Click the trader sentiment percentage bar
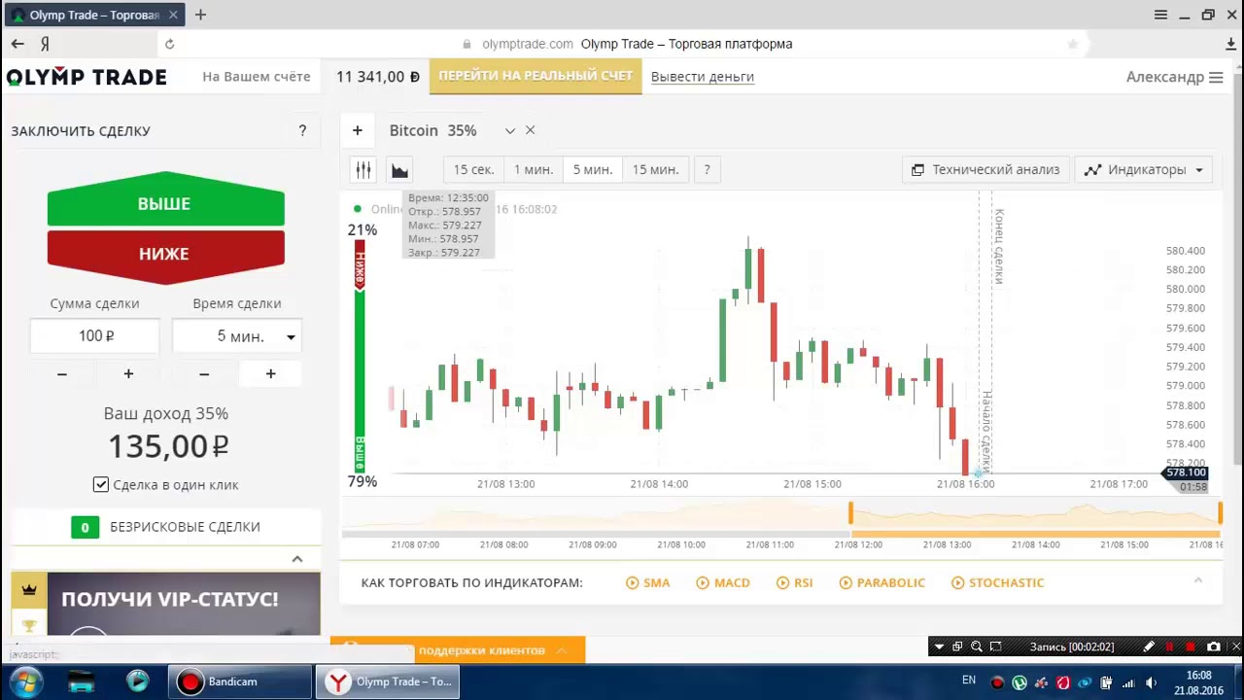Screen dimensions: 1244x700 (360, 356)
